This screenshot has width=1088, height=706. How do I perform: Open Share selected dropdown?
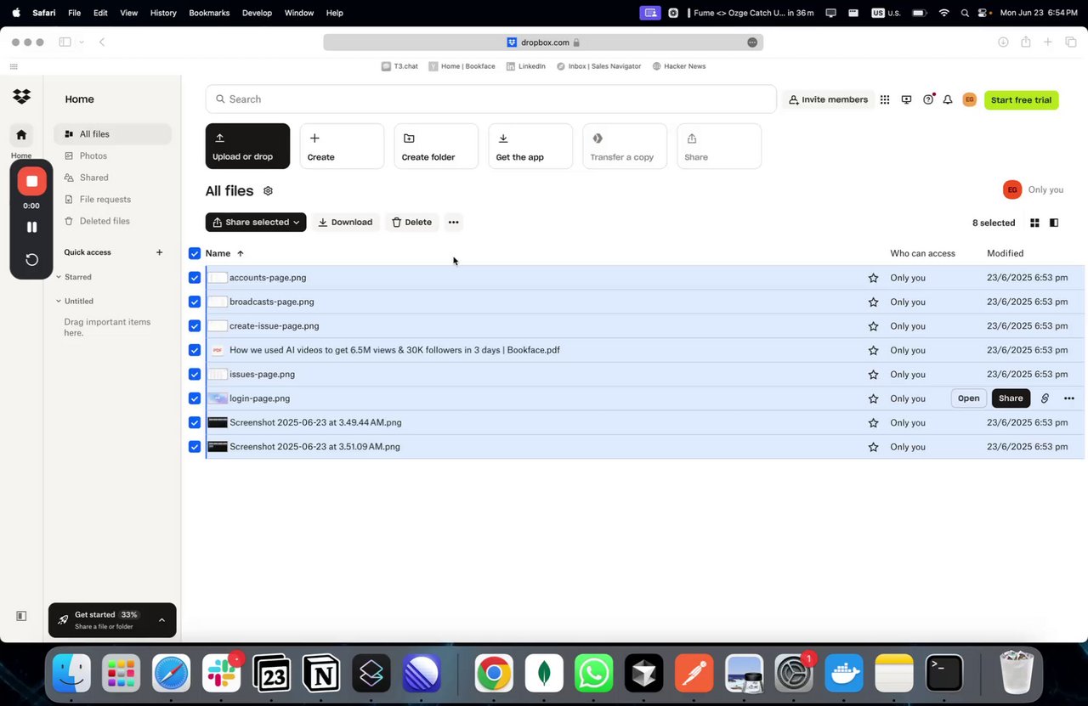(256, 223)
